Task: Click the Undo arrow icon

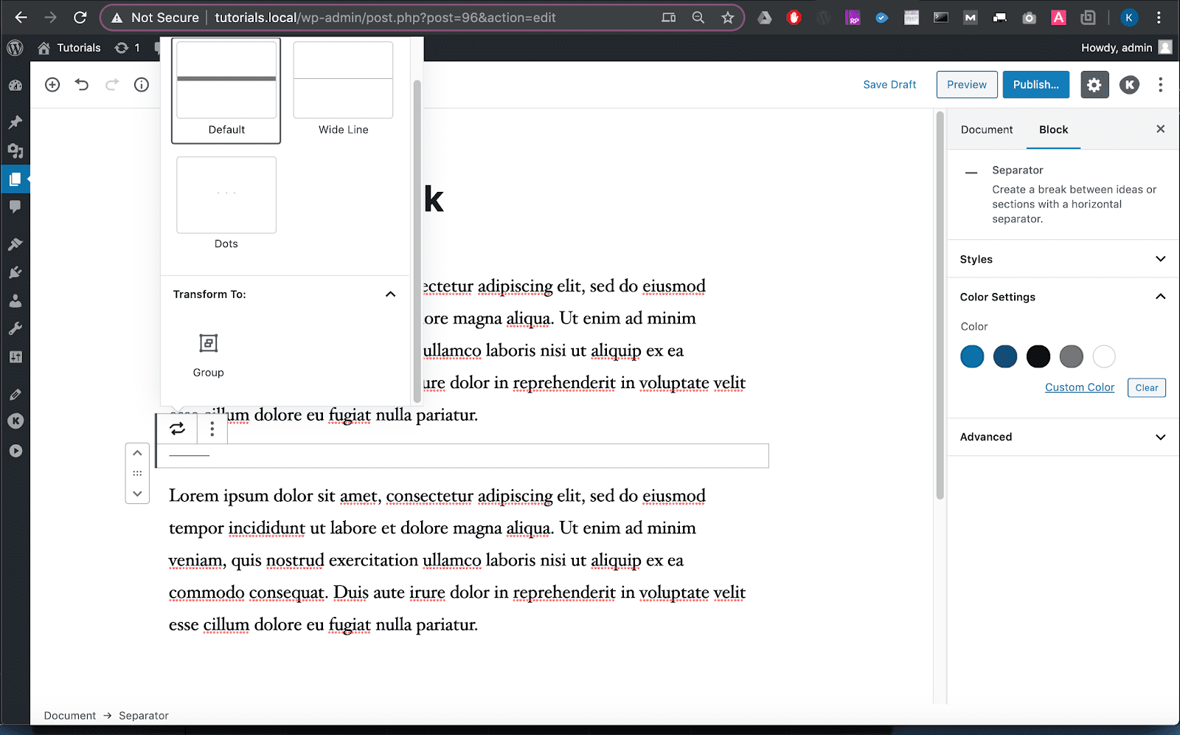Action: (82, 85)
